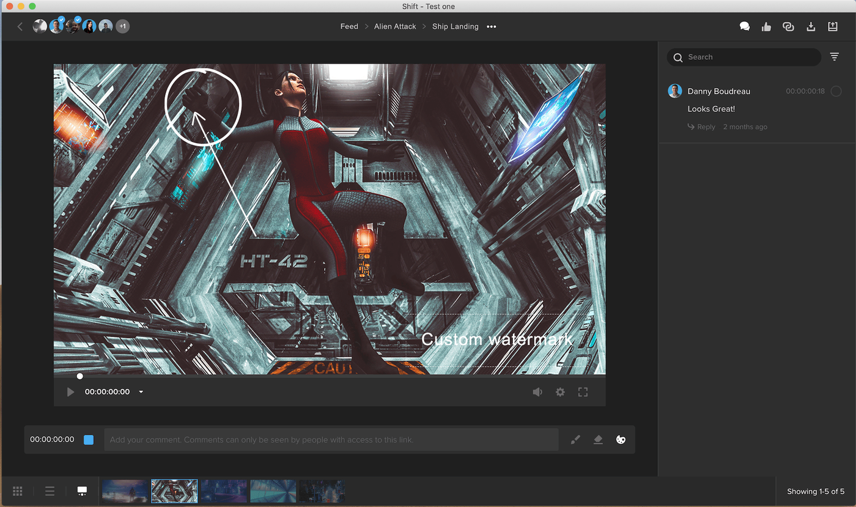
Task: Click the upload new version icon
Action: (x=832, y=26)
